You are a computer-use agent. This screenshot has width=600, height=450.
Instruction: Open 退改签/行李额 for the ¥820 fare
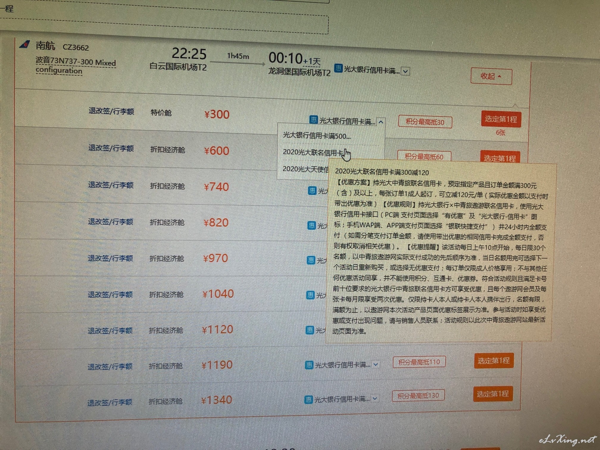[x=110, y=221]
